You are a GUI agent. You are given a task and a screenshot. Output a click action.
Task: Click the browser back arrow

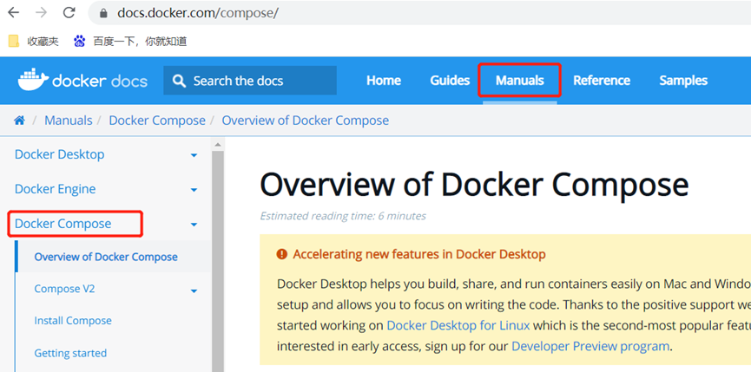click(13, 12)
